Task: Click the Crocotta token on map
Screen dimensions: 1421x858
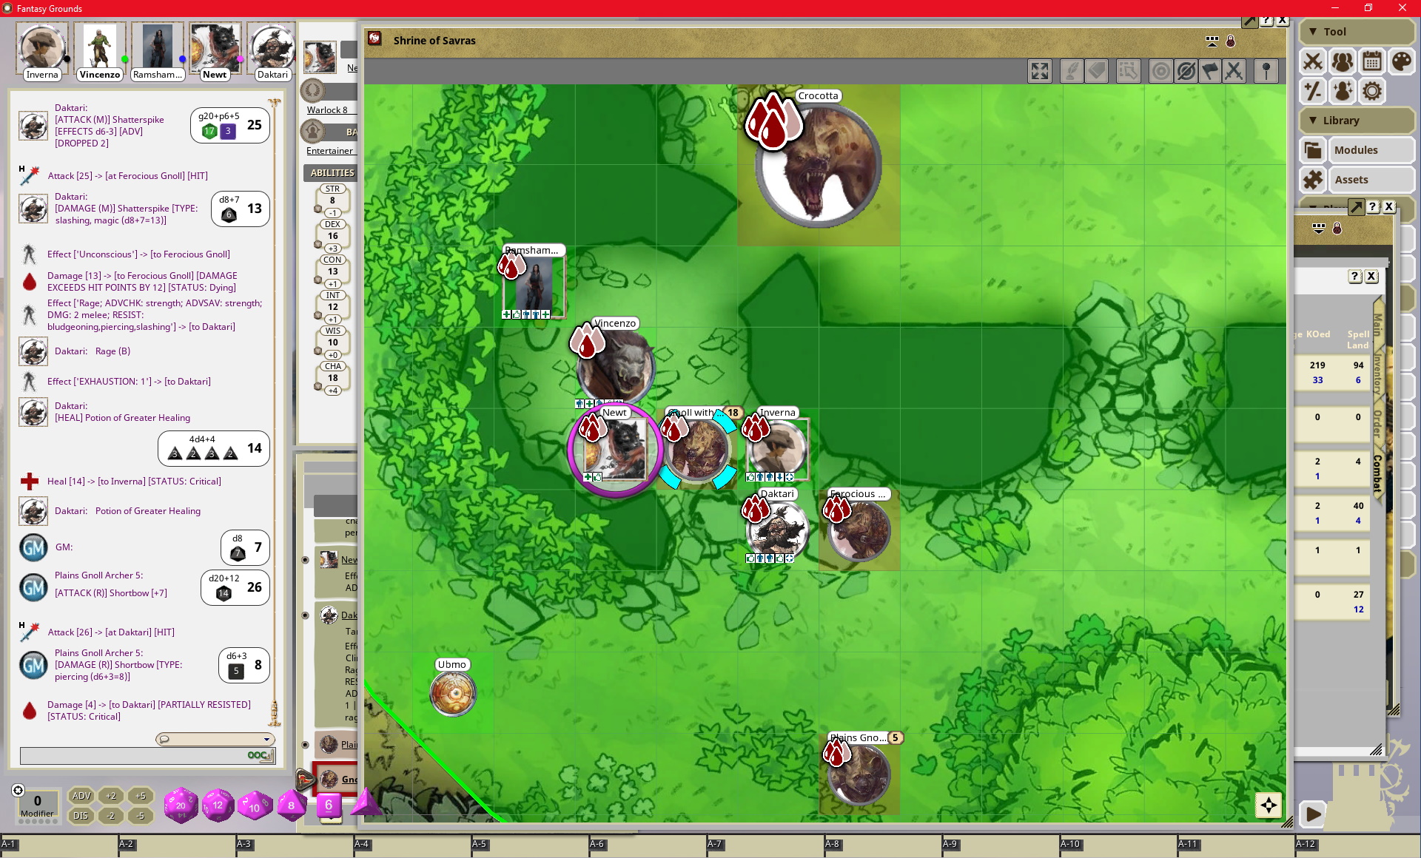Action: pyautogui.click(x=818, y=166)
